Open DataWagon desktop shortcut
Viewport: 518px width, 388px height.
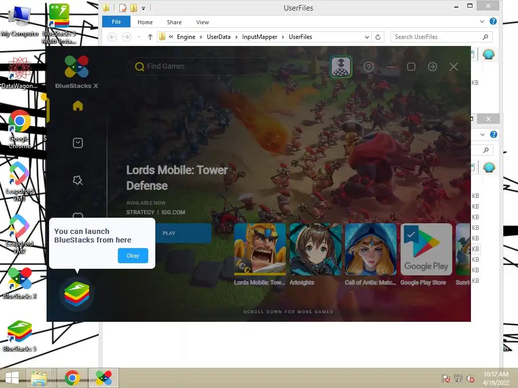[x=20, y=73]
